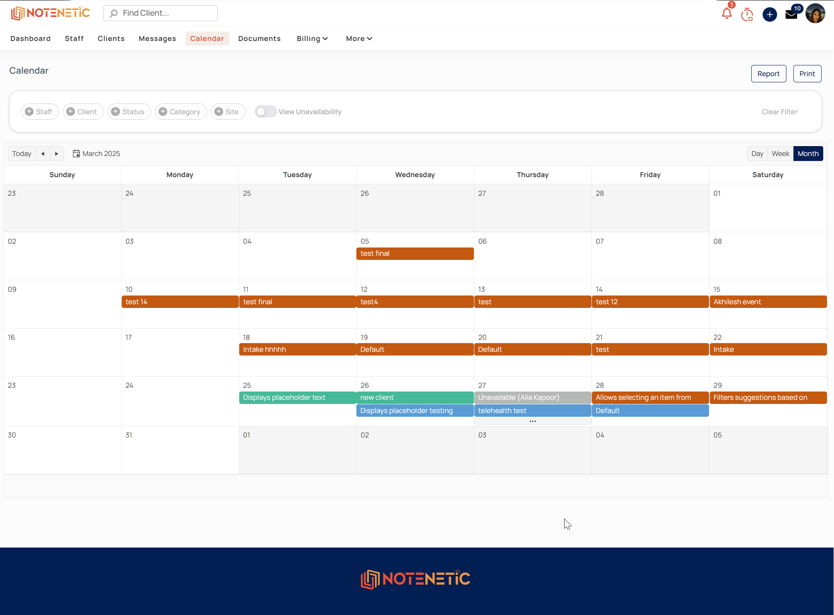This screenshot has height=615, width=834.
Task: Click the Report button
Action: [769, 74]
